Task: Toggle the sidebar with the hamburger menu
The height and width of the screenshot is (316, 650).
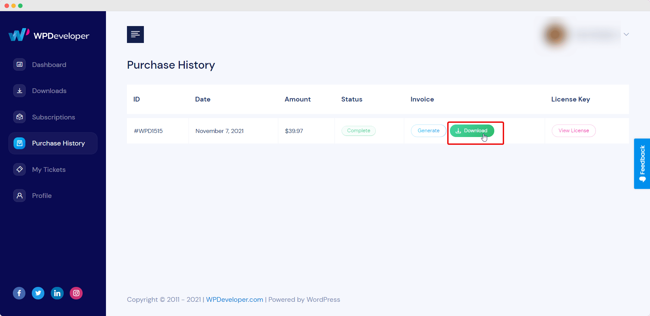Action: 135,34
